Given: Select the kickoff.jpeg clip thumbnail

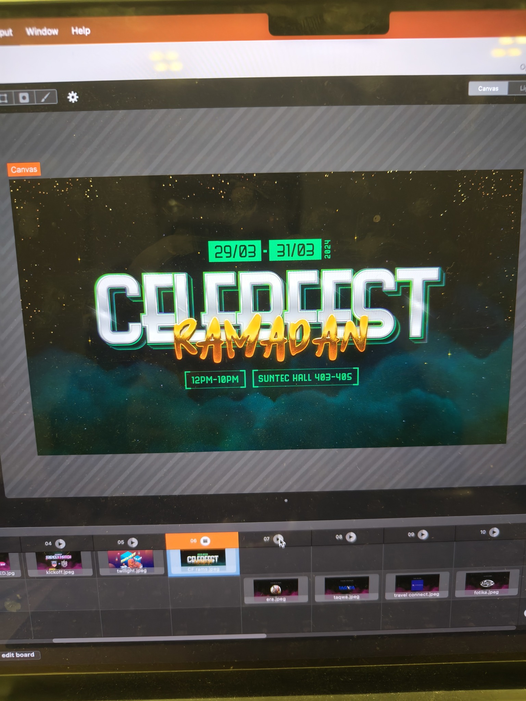Looking at the screenshot, I should (x=59, y=562).
